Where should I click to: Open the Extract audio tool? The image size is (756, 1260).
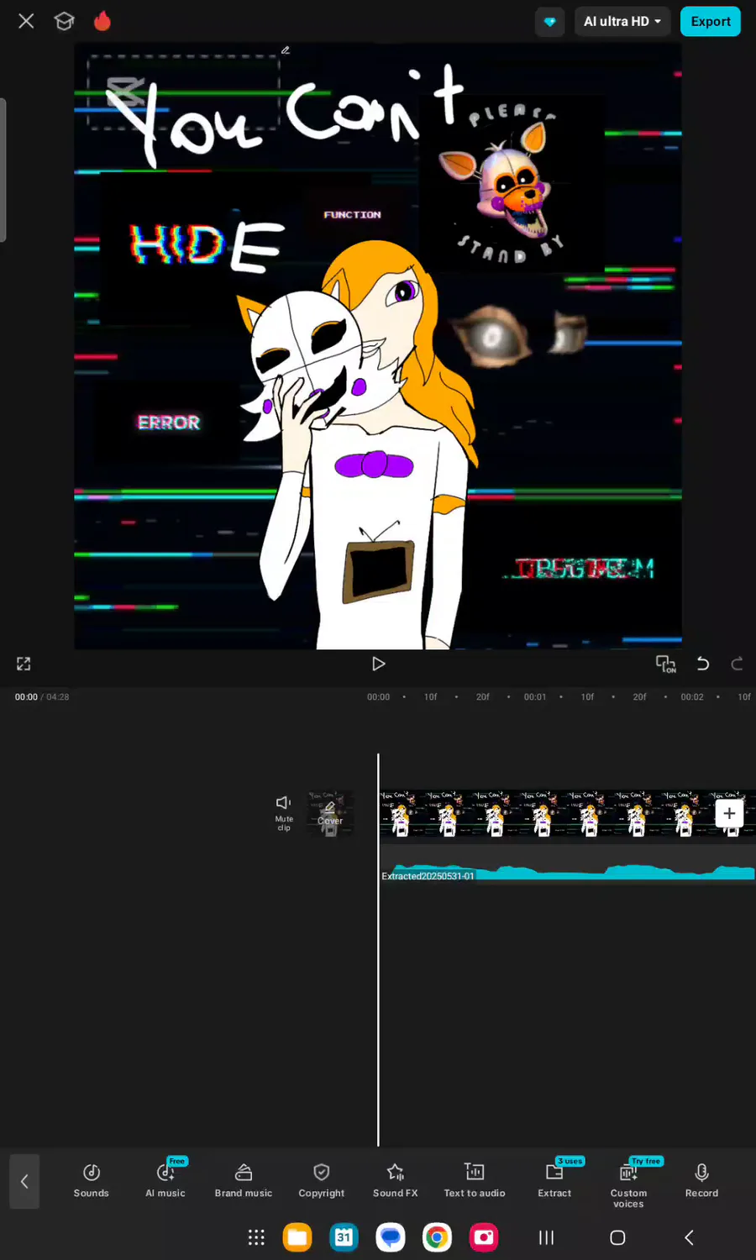[x=554, y=1180]
